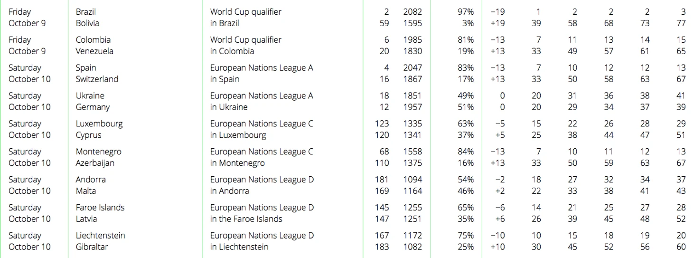Open the Switzerland team link
This screenshot has height=258, width=693.
point(97,79)
